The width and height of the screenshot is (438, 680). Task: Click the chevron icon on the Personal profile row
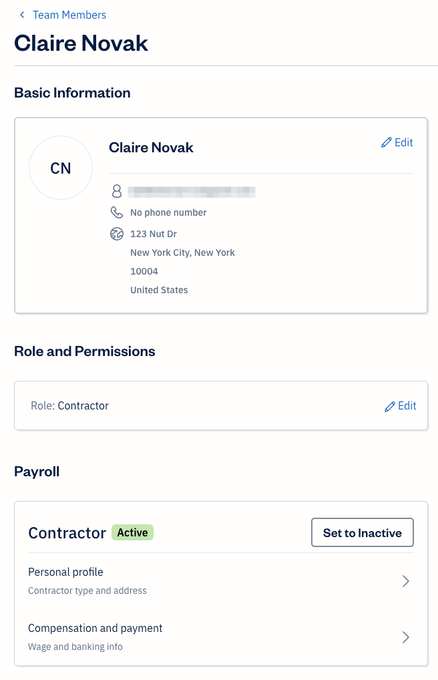tap(405, 581)
